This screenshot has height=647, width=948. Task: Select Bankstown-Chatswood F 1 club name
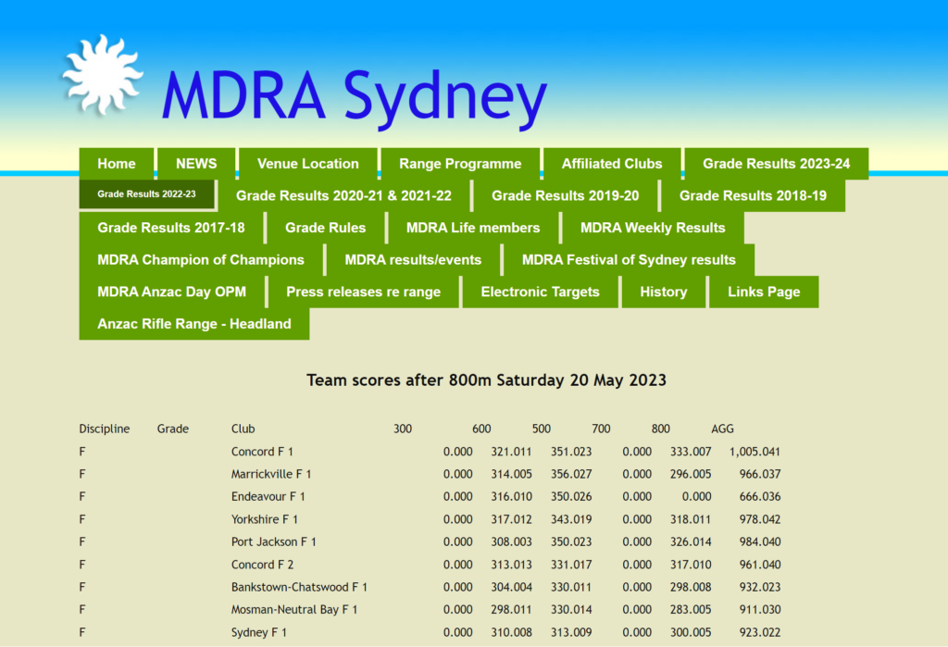[299, 587]
